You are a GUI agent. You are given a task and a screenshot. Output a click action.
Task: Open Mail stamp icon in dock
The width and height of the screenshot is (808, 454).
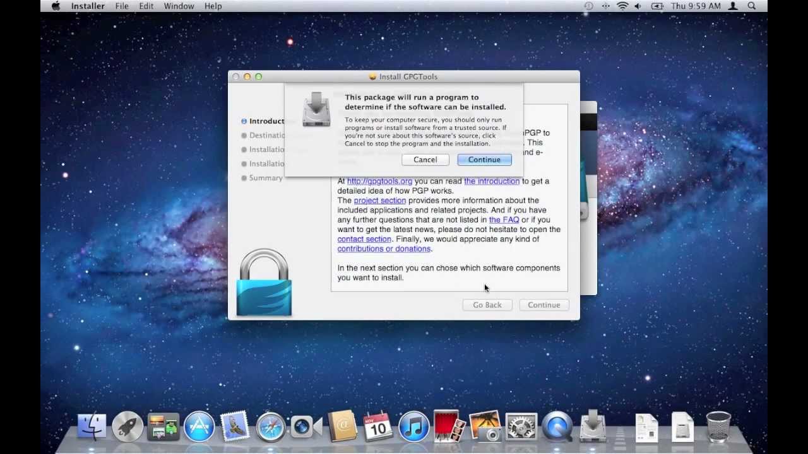pyautogui.click(x=235, y=427)
